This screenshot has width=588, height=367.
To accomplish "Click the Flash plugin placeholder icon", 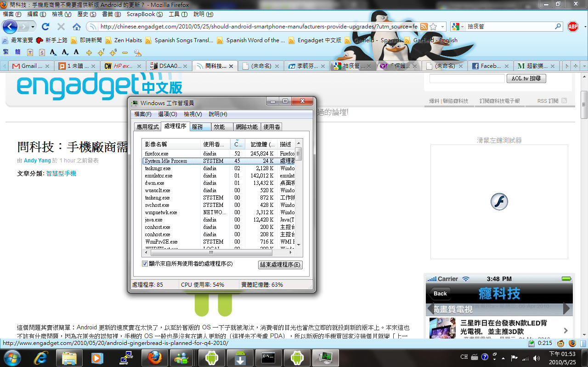I will pos(499,202).
